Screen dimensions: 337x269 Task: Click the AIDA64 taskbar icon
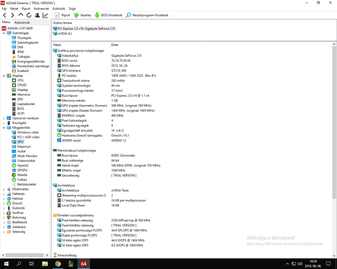click(84, 263)
